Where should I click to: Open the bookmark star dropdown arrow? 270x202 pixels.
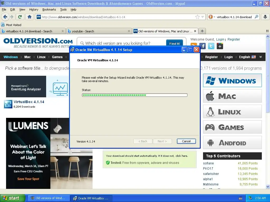(x=203, y=17)
